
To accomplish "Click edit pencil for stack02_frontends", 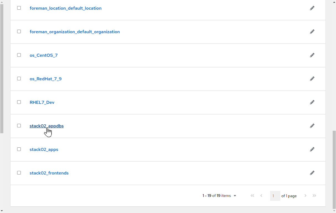I will pyautogui.click(x=312, y=173).
